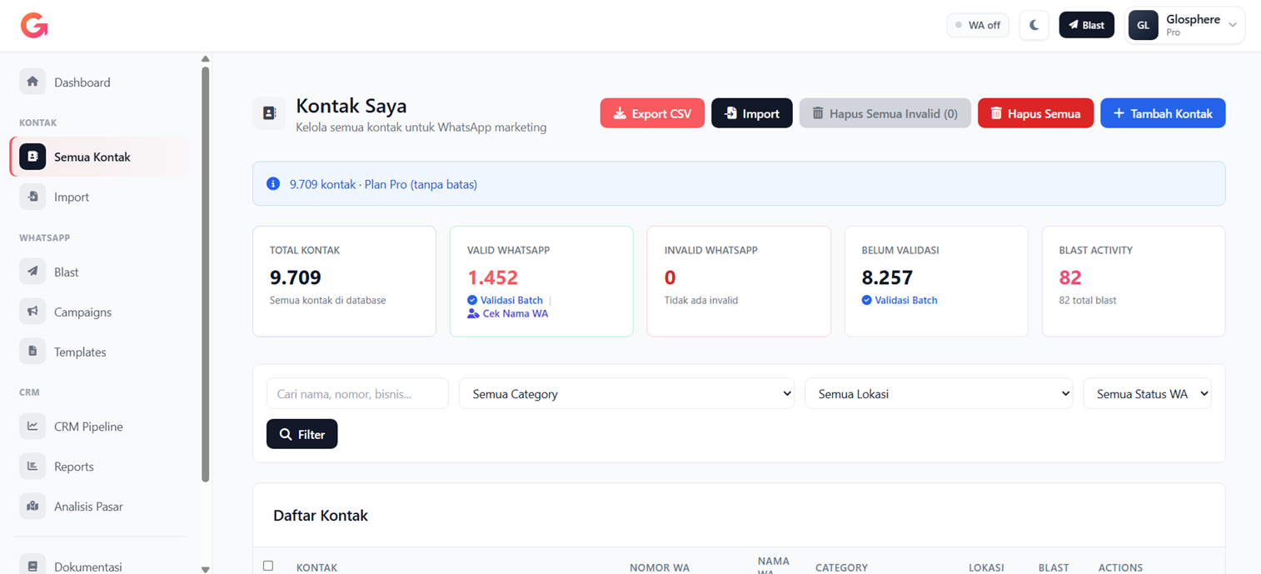1261x574 pixels.
Task: Click the LOKASI column header
Action: 986,567
